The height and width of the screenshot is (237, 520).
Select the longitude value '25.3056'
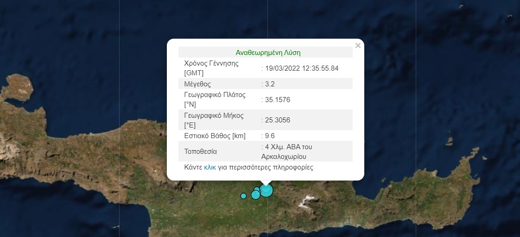[278, 120]
